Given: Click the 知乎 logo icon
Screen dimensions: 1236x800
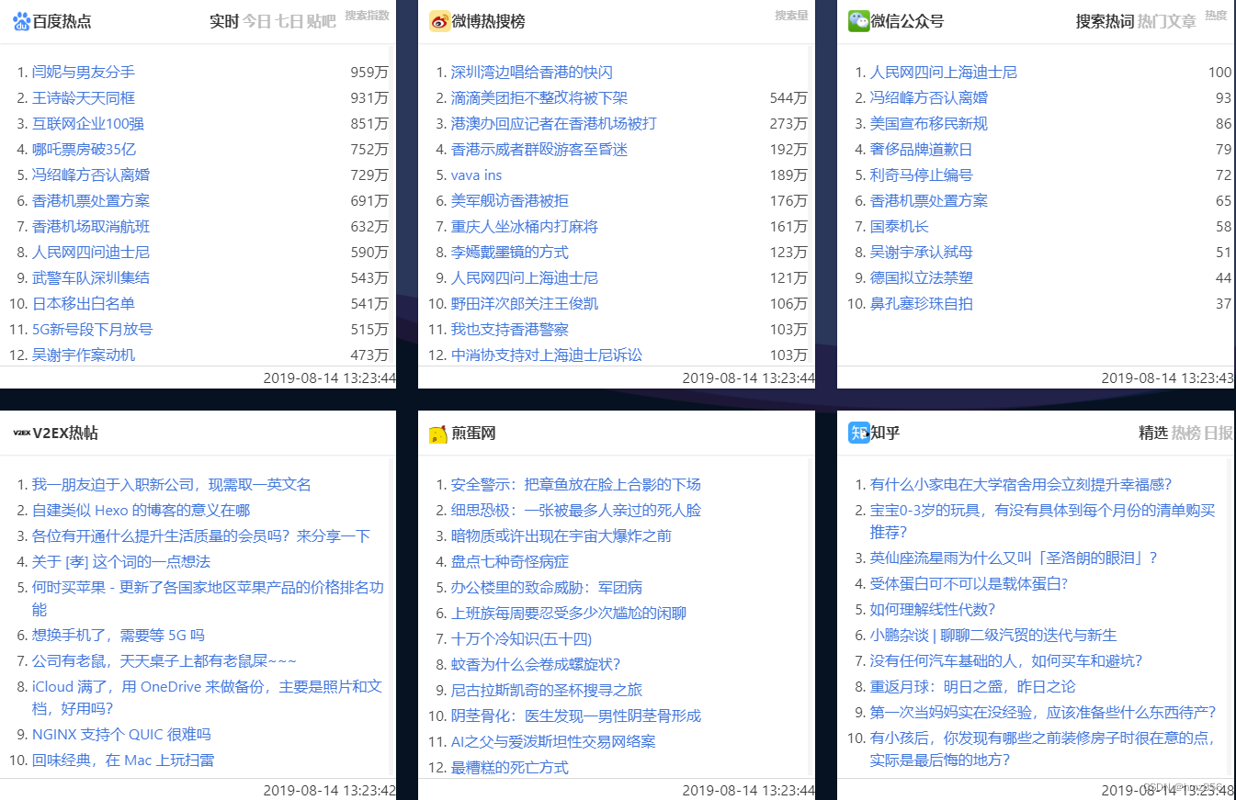Looking at the screenshot, I should [858, 433].
